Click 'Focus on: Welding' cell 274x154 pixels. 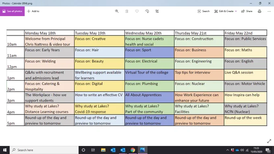[x=49, y=64]
